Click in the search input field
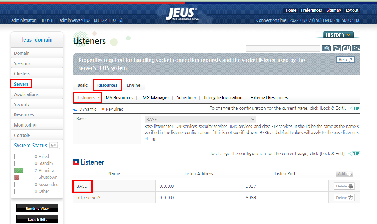Image resolution: width=377 pixels, height=224 pixels. tap(283, 48)
